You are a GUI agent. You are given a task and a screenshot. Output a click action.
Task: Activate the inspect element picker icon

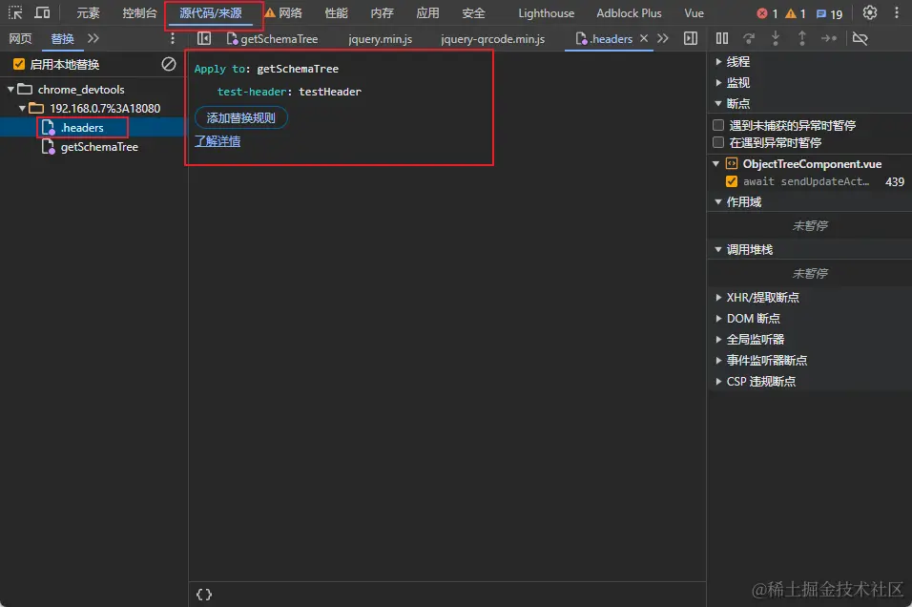tap(16, 13)
